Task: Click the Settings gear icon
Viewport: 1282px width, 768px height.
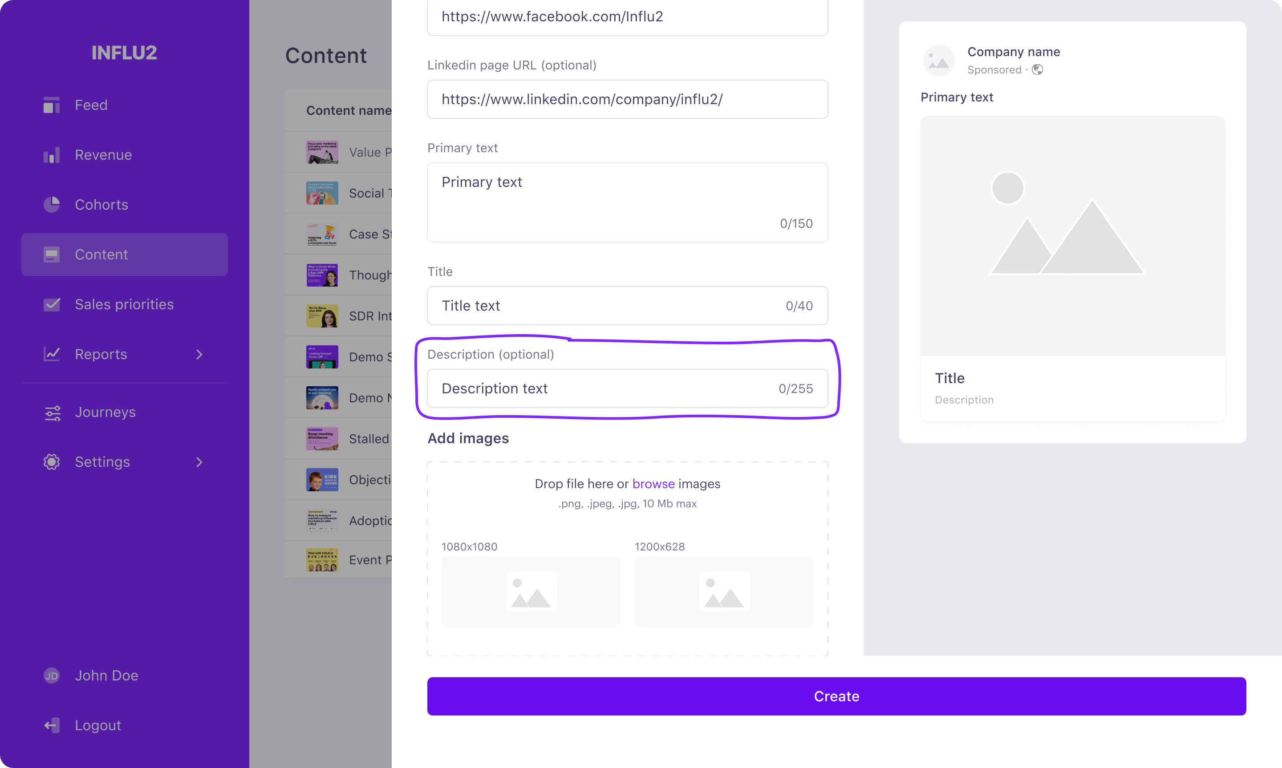Action: pos(51,461)
